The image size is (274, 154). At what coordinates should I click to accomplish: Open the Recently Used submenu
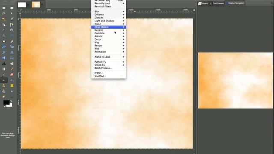point(108,3)
